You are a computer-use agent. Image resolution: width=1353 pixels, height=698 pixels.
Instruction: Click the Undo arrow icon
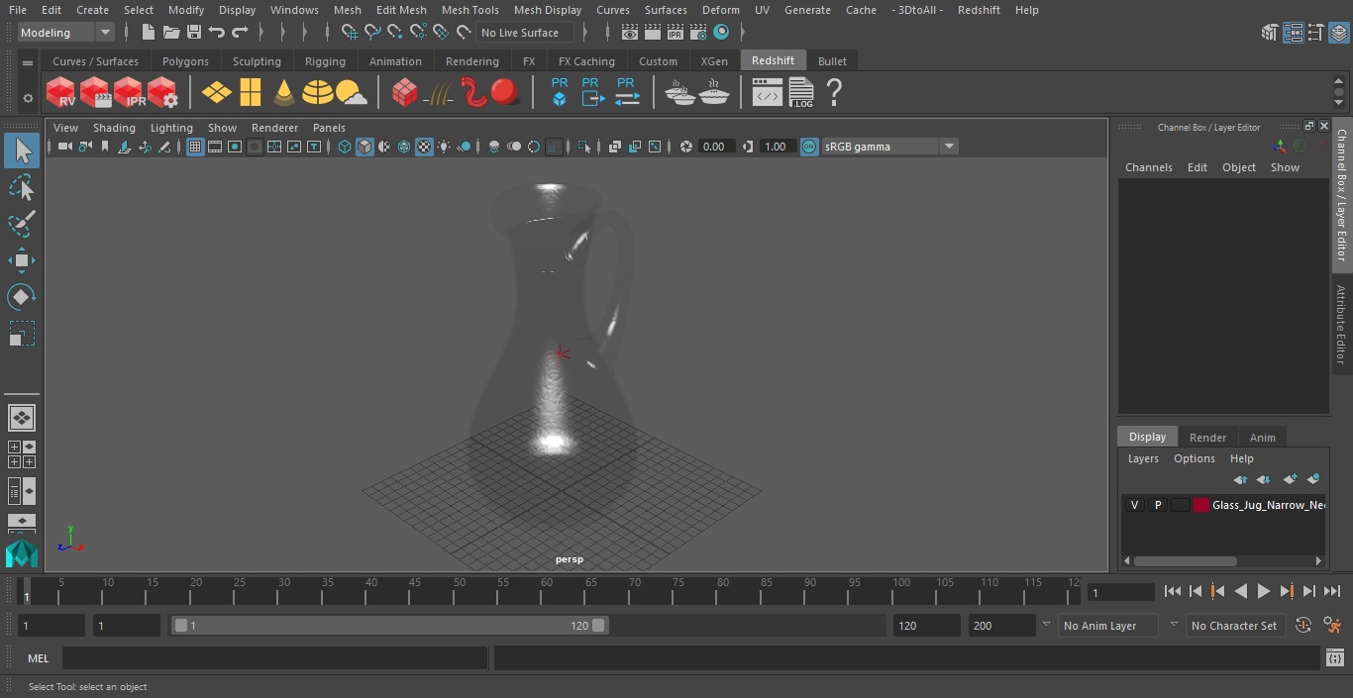[217, 33]
